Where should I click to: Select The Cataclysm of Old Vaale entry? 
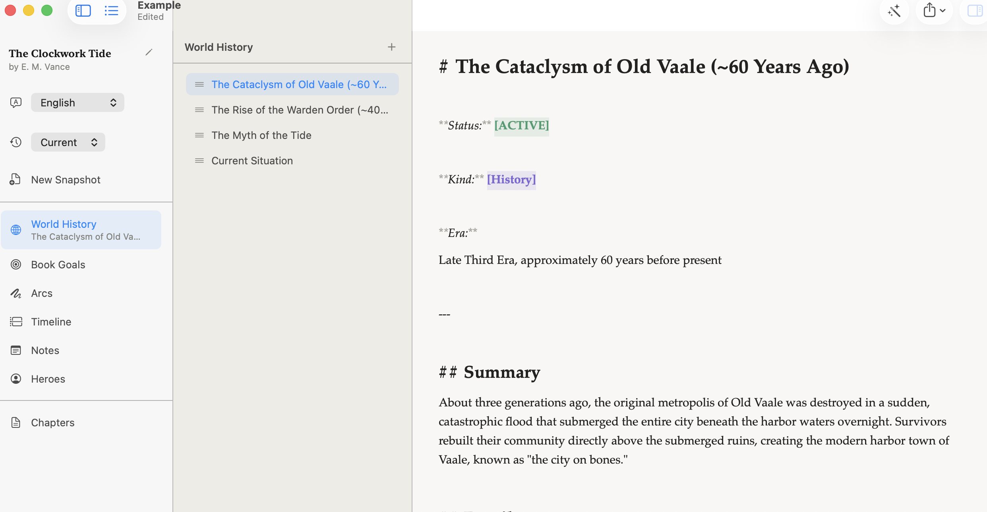(x=292, y=84)
